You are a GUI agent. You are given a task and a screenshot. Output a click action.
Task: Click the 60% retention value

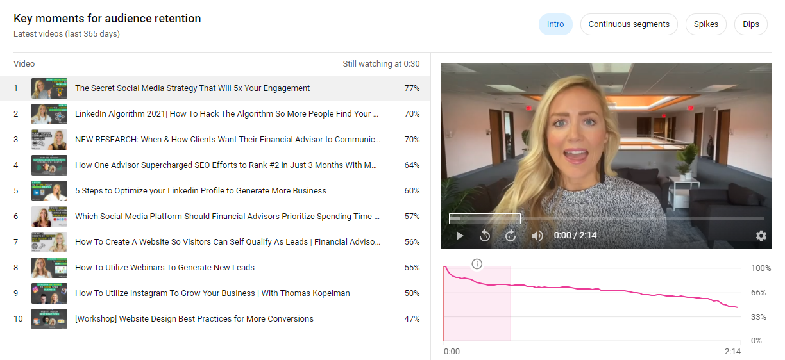point(412,191)
